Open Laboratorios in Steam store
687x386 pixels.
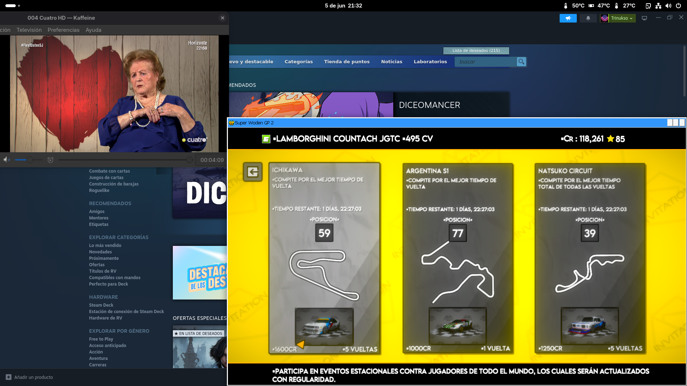coord(430,61)
